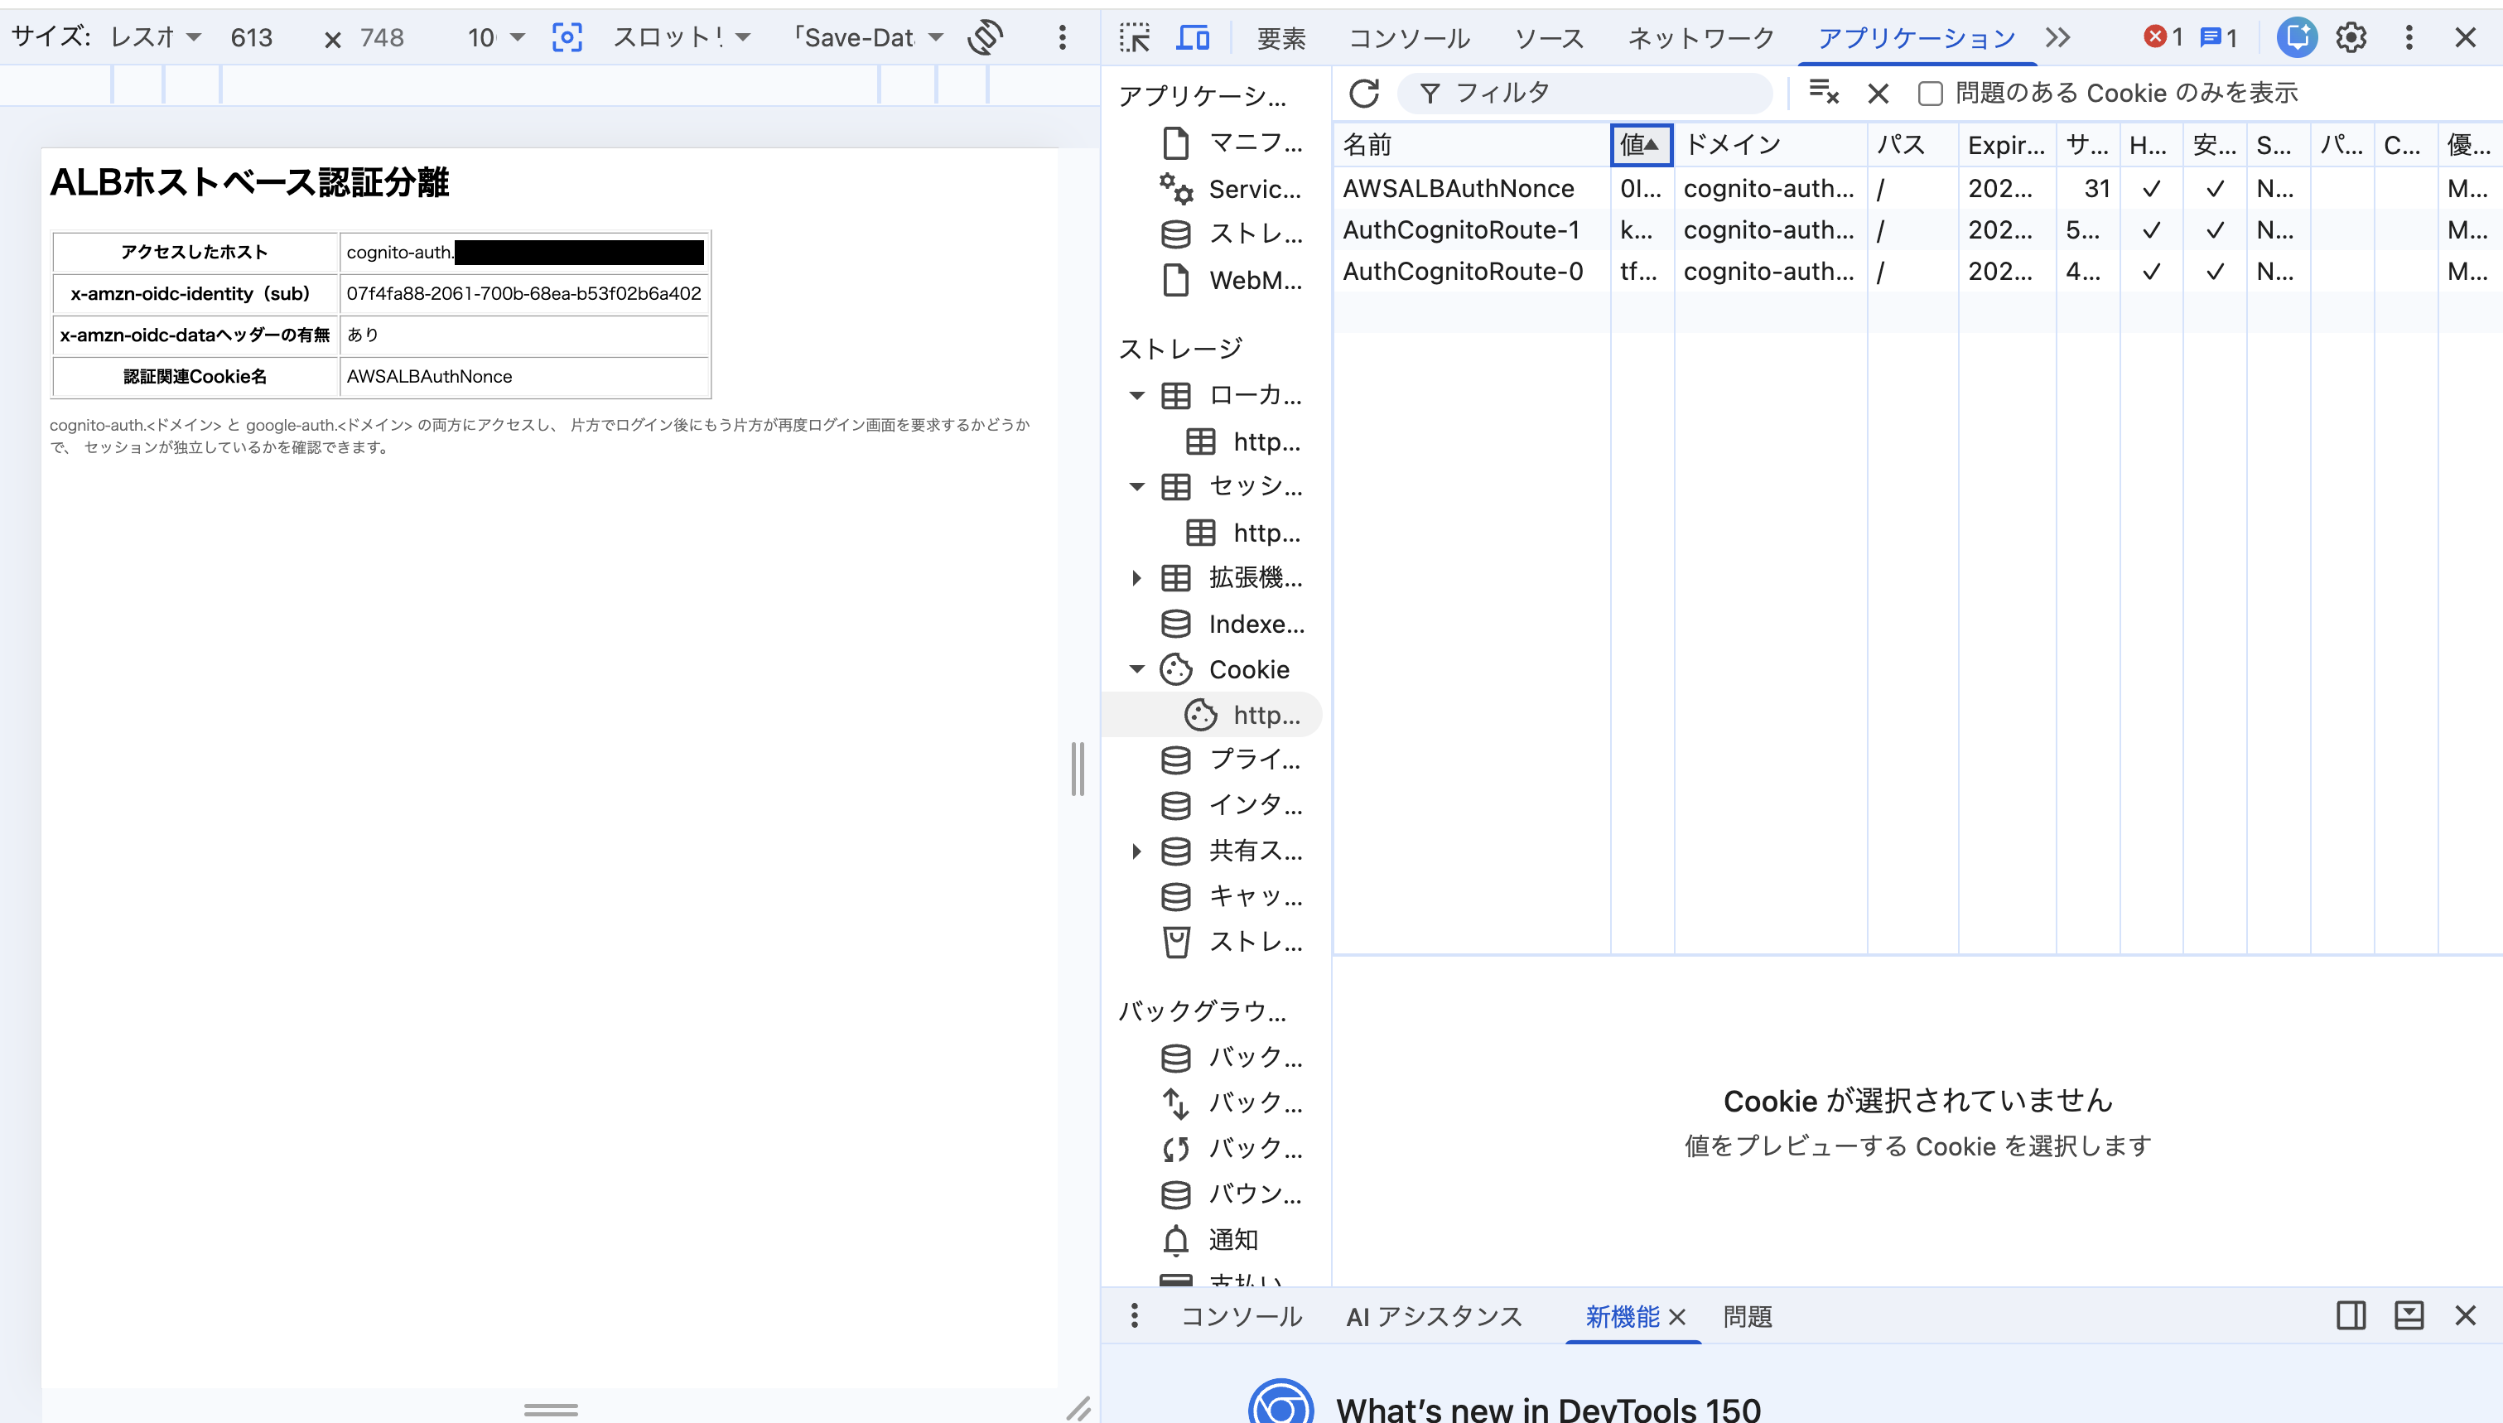This screenshot has width=2503, height=1423.
Task: Sort cookies by value column header
Action: (1642, 145)
